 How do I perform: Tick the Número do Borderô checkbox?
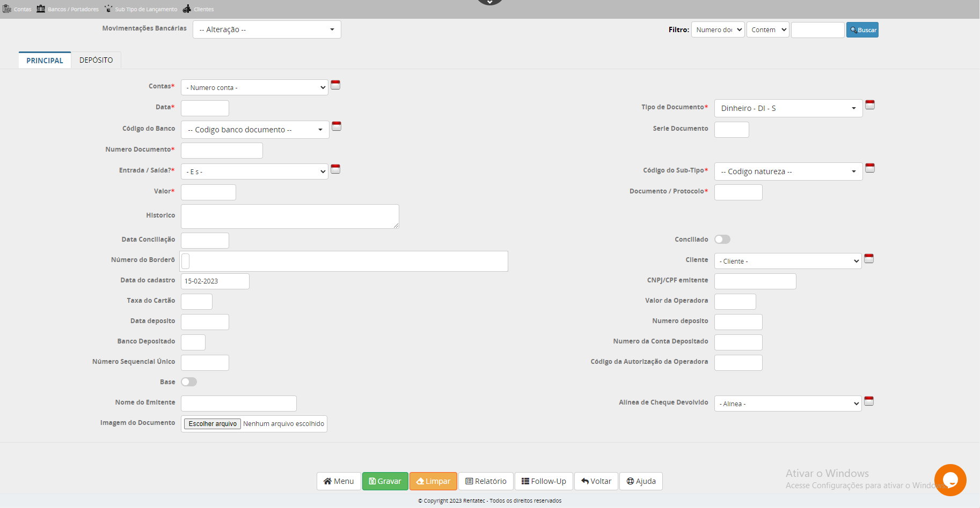coord(186,261)
